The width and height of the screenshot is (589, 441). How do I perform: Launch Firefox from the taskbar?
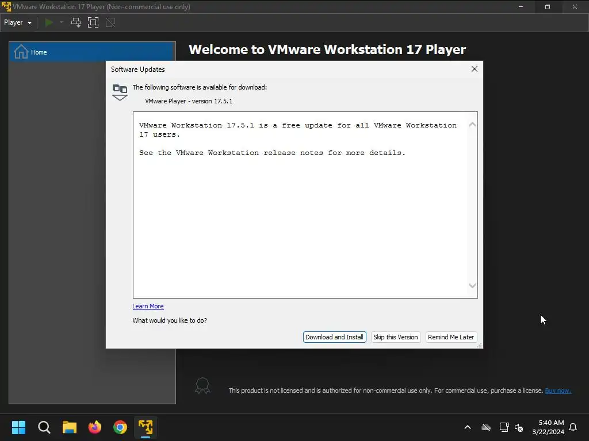click(95, 427)
